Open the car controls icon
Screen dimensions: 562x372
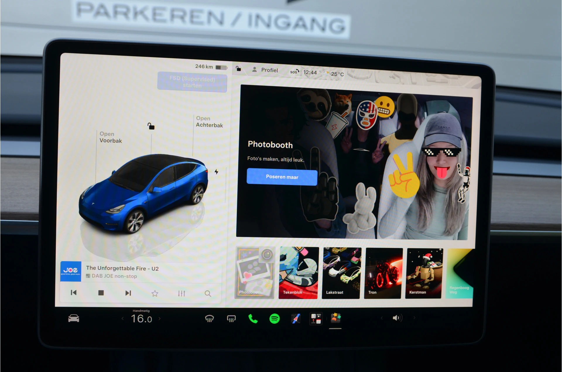click(73, 318)
